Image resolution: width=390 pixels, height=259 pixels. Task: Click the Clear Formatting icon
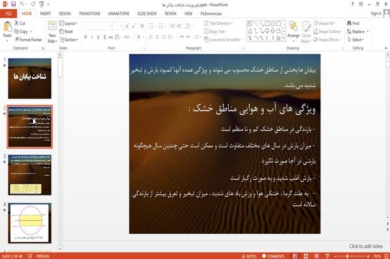(142, 26)
